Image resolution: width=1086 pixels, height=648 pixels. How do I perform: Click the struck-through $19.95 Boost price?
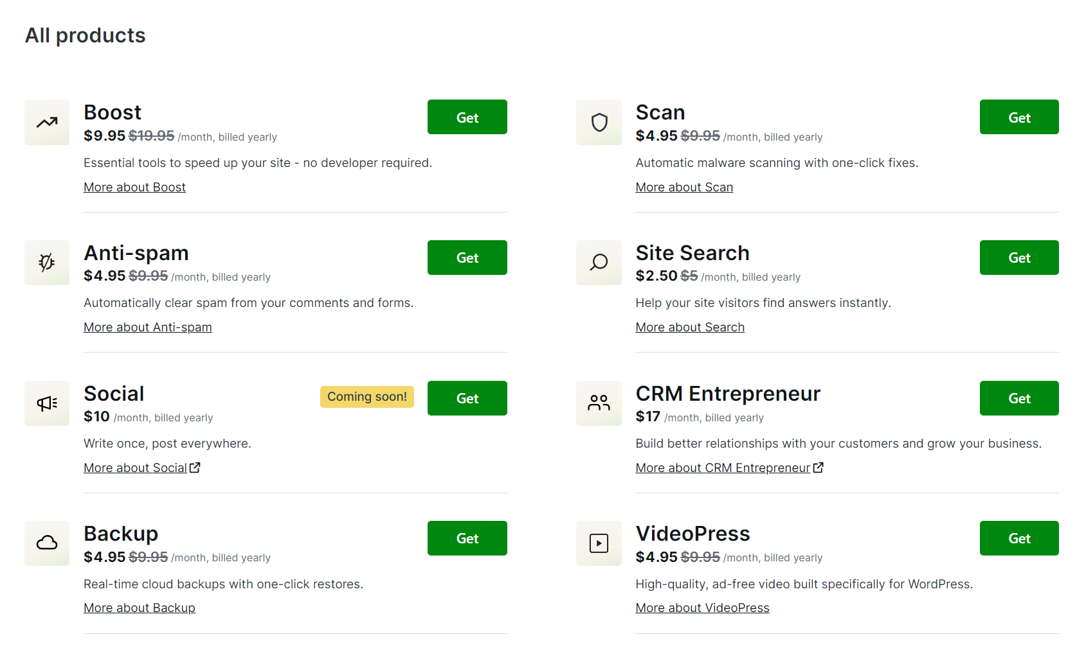pos(152,136)
